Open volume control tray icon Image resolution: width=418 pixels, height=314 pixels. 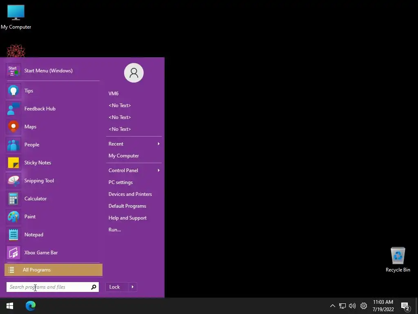(x=352, y=306)
